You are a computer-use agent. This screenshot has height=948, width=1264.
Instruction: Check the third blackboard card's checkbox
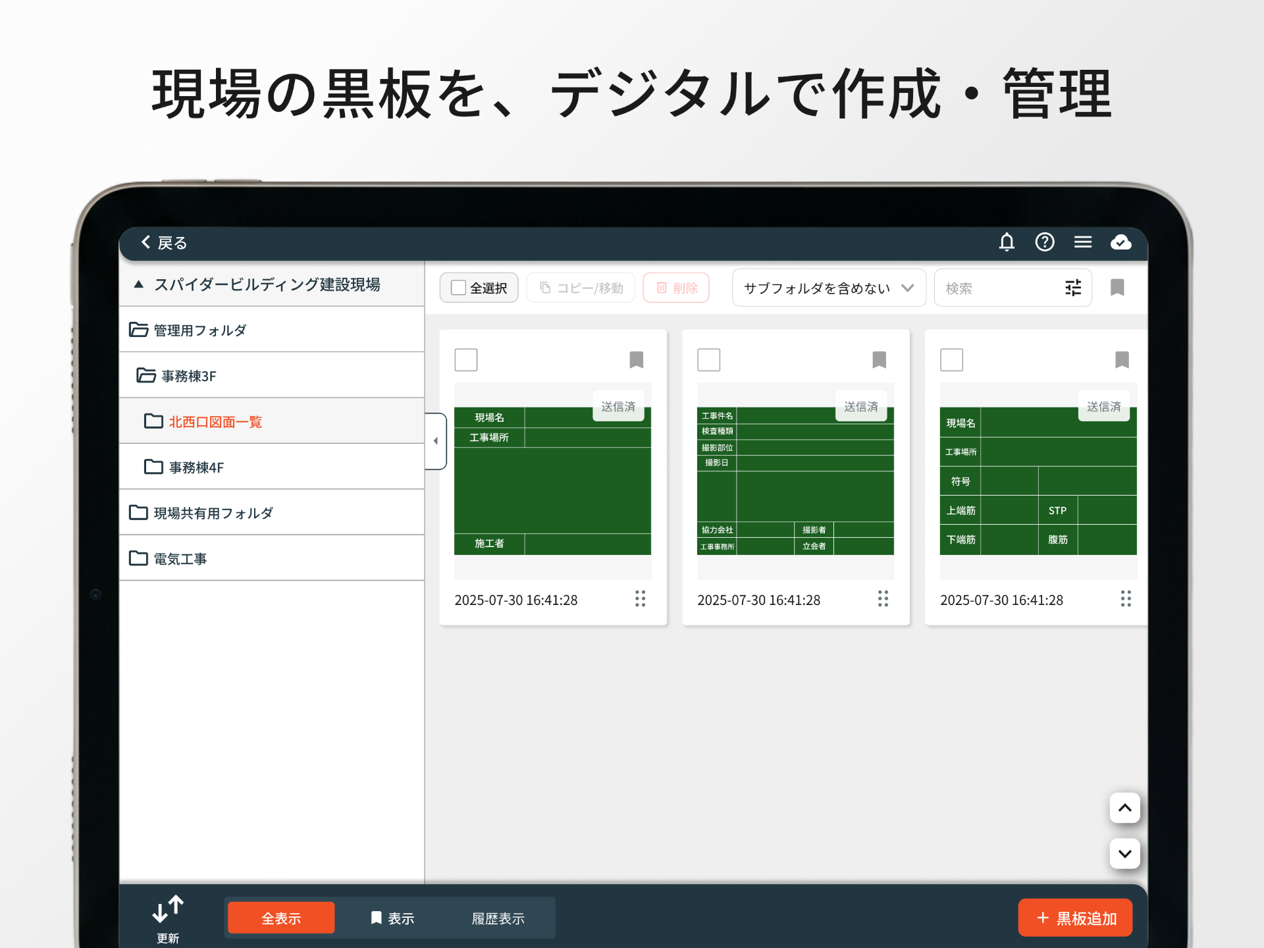(x=951, y=360)
